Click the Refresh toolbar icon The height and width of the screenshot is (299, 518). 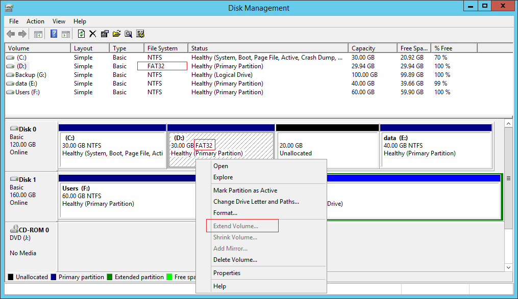click(81, 34)
